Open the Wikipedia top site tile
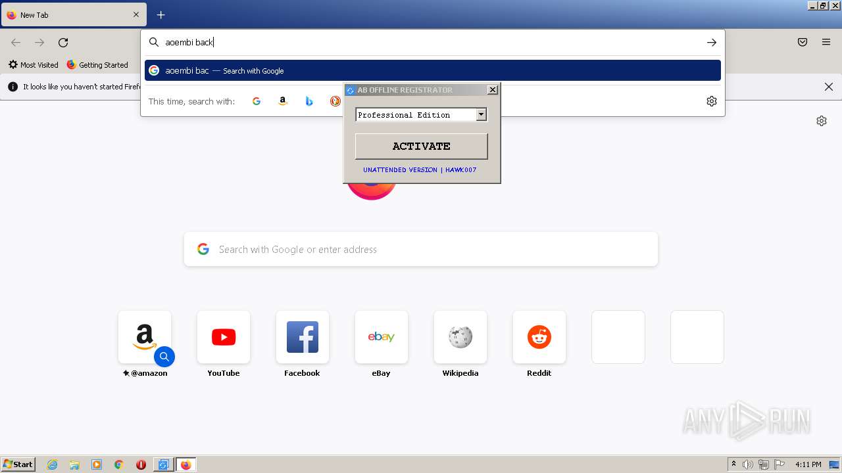The width and height of the screenshot is (842, 473). 460,337
